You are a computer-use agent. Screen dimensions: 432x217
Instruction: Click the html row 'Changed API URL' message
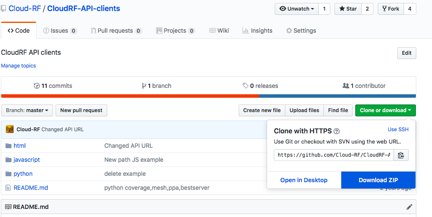pos(128,146)
